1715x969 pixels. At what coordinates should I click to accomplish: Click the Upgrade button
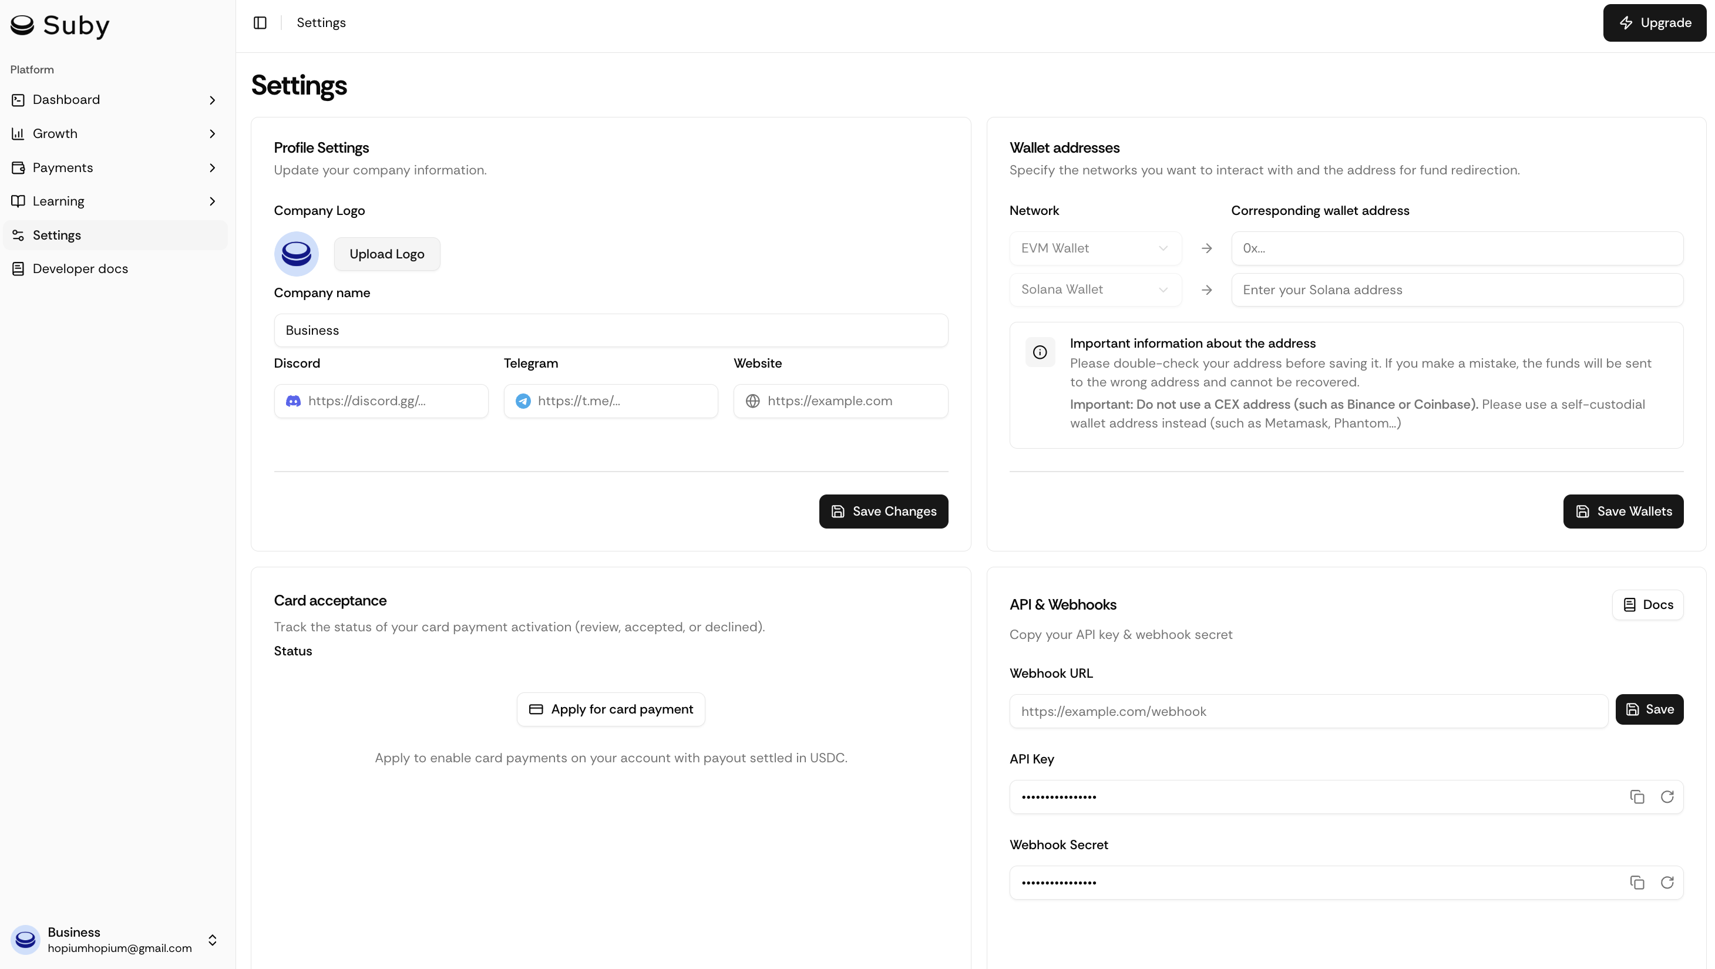(1655, 23)
